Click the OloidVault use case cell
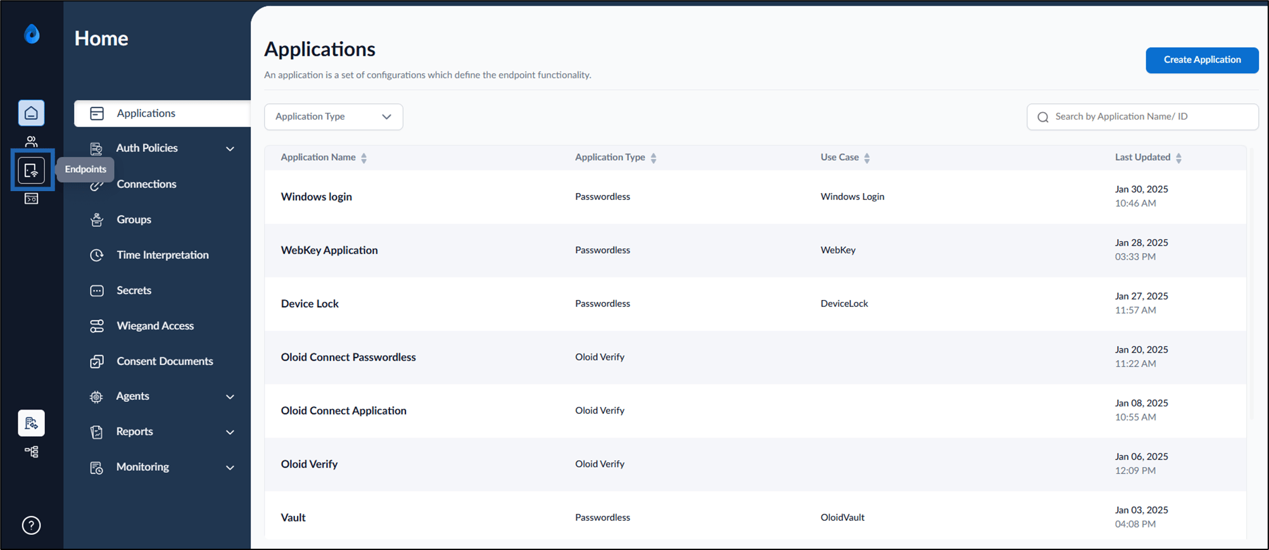This screenshot has height=550, width=1269. coord(842,518)
